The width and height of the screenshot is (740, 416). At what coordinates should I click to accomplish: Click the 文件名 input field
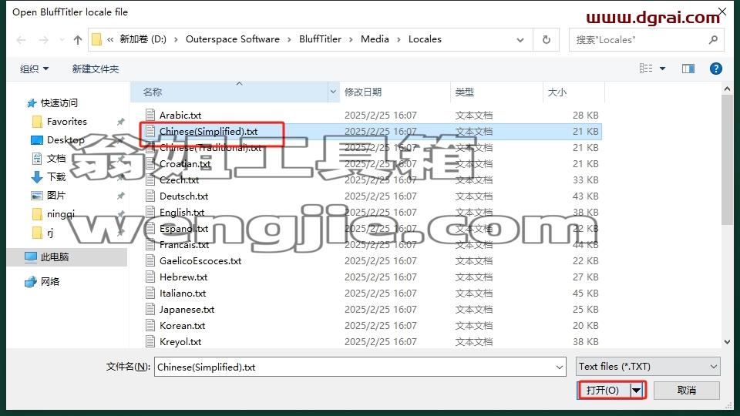360,367
